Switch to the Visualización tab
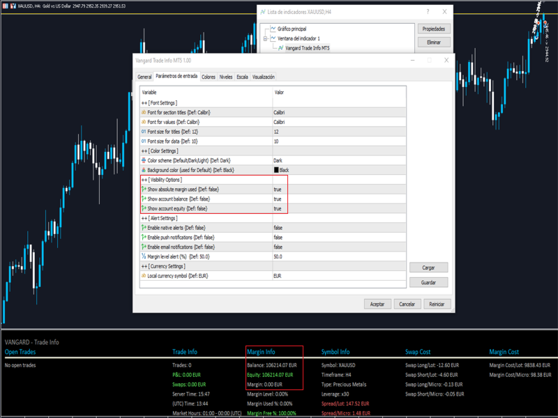This screenshot has width=558, height=418. pos(264,77)
